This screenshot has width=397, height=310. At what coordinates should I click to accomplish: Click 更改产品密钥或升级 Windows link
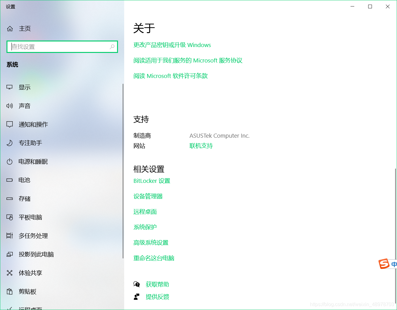pyautogui.click(x=172, y=45)
